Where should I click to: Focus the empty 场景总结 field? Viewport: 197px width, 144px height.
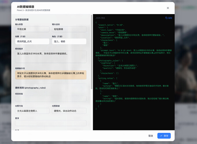tap(51, 99)
